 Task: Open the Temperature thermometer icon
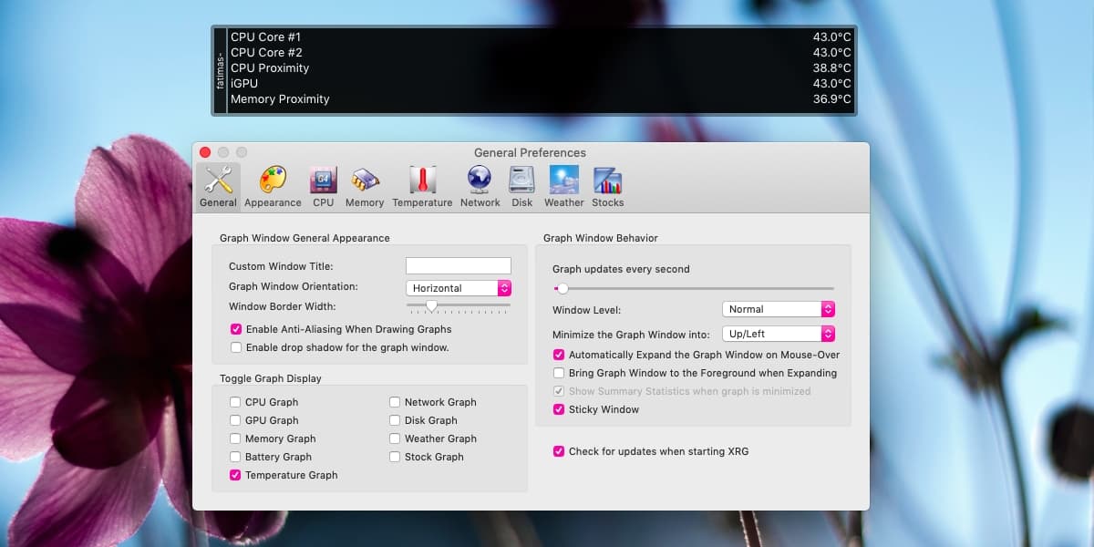click(x=422, y=180)
